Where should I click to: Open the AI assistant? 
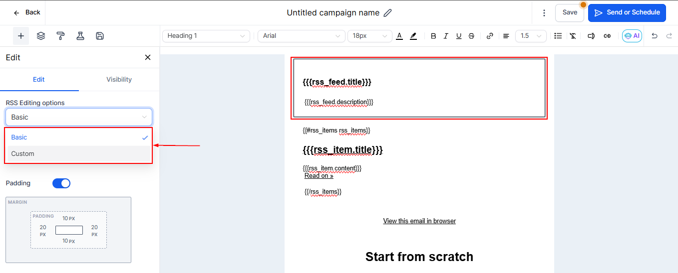(x=632, y=36)
